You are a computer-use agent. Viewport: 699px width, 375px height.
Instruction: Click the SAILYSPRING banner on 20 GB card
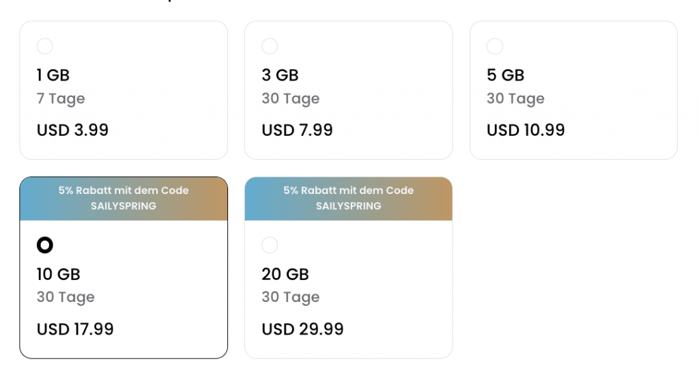pyautogui.click(x=348, y=198)
